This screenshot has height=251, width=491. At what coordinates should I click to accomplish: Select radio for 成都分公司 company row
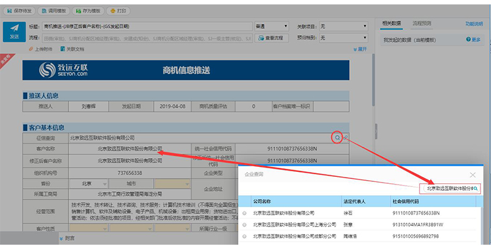245,236
